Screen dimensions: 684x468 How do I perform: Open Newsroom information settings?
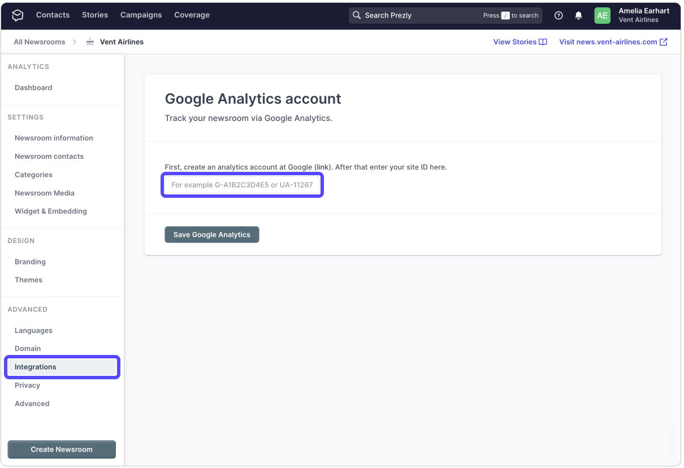pos(54,138)
